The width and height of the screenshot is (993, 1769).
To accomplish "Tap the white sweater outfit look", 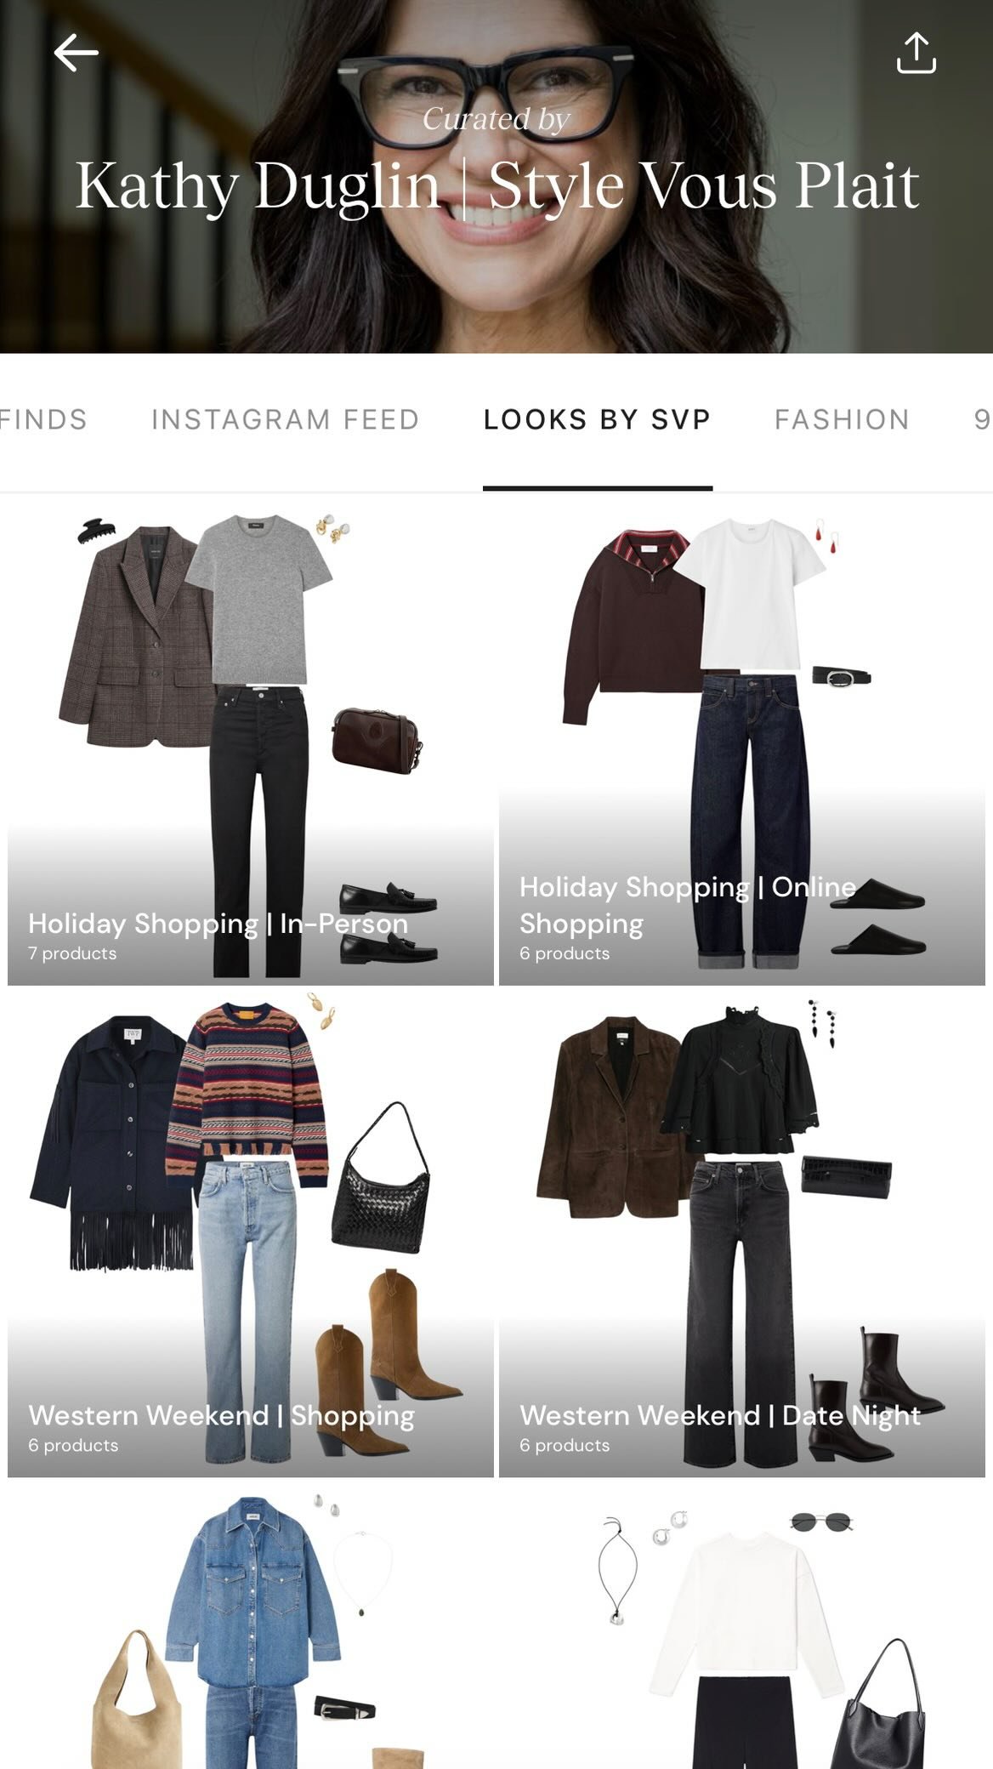I will (x=742, y=1626).
